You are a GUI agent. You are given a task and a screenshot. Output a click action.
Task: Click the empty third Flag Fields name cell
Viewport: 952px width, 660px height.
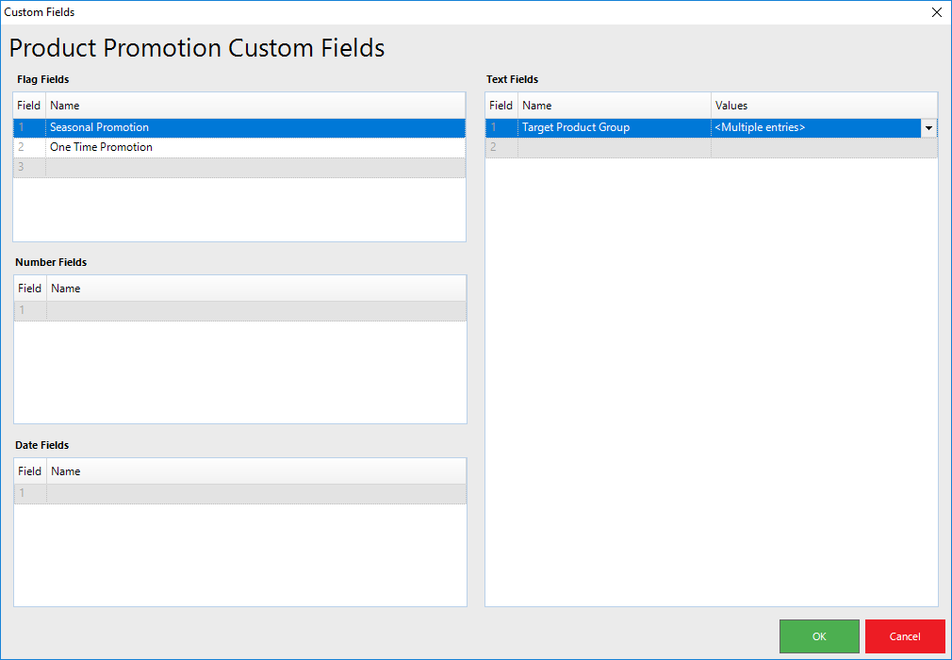254,167
